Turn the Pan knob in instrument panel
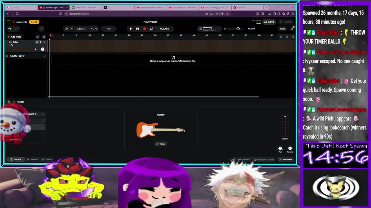The image size is (371, 208). coord(280,148)
